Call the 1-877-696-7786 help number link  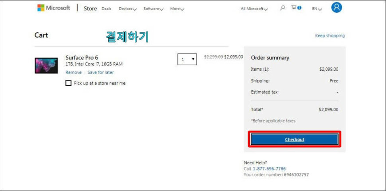[x=269, y=169]
